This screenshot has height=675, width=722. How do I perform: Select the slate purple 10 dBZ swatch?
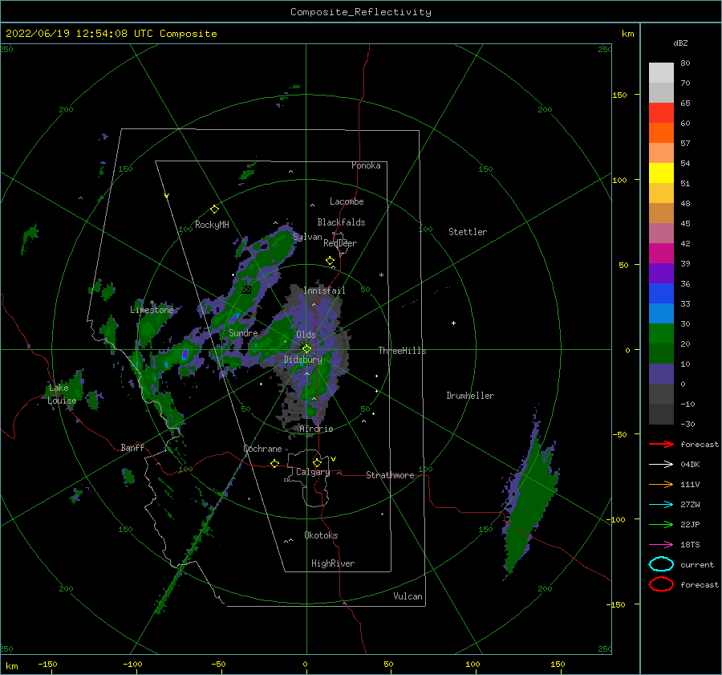661,374
